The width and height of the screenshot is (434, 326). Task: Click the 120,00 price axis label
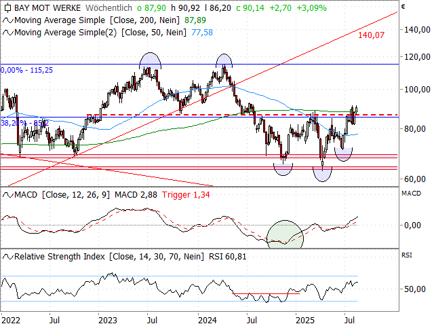pos(417,57)
